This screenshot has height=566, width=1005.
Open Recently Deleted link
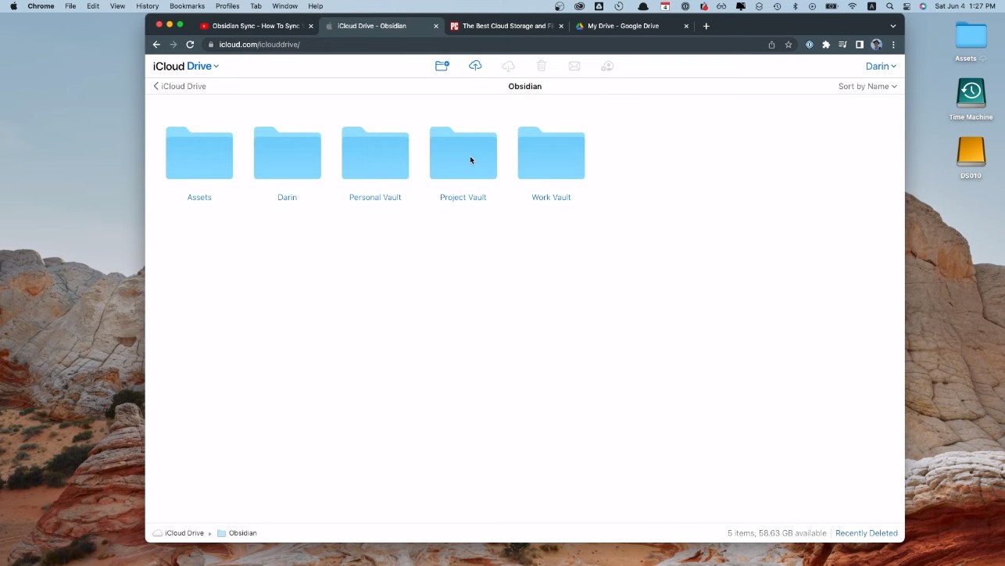[867, 533]
